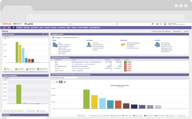Open the Return Authorization link
This screenshot has width=192, height=119.
pyautogui.click(x=65, y=50)
